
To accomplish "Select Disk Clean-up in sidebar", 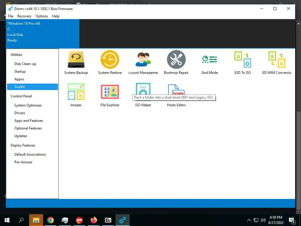I will tap(32, 64).
